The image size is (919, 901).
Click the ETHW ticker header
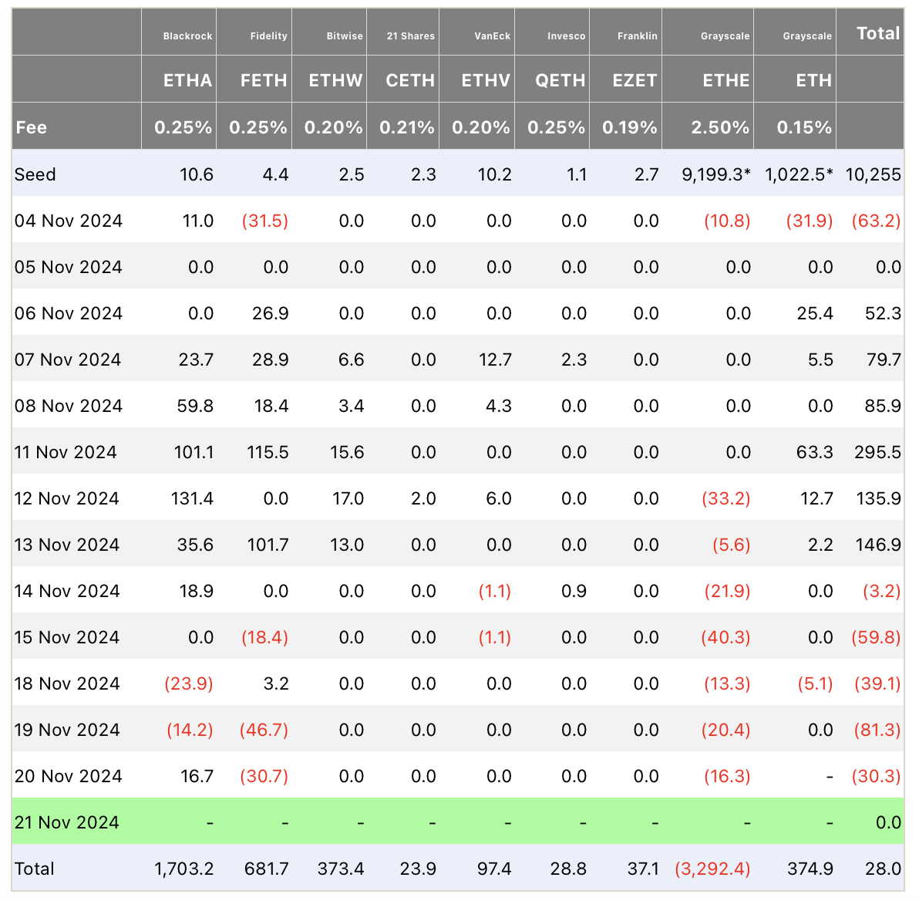(336, 80)
